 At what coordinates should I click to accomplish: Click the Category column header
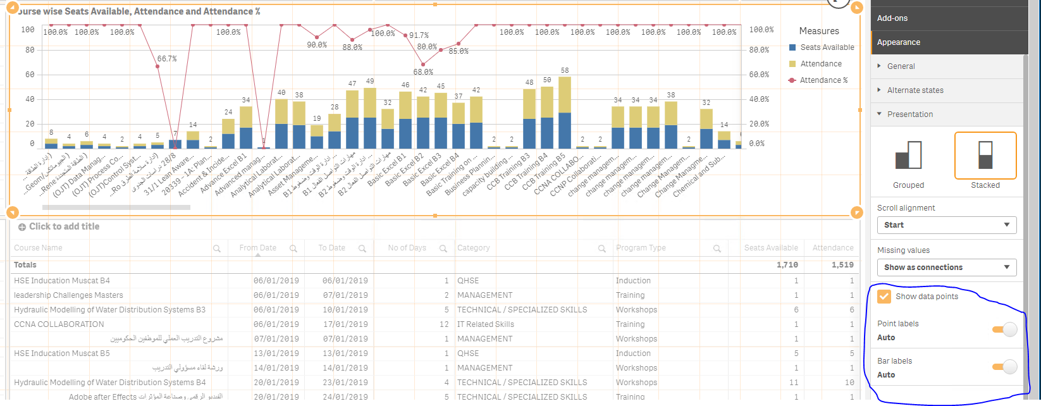(x=474, y=248)
